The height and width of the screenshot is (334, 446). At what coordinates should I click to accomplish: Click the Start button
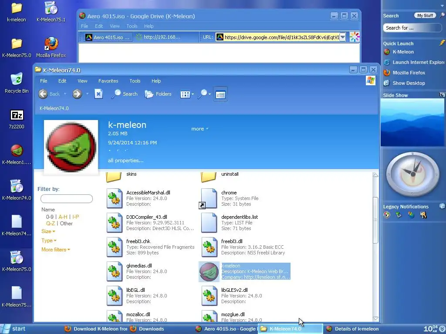coord(14,329)
